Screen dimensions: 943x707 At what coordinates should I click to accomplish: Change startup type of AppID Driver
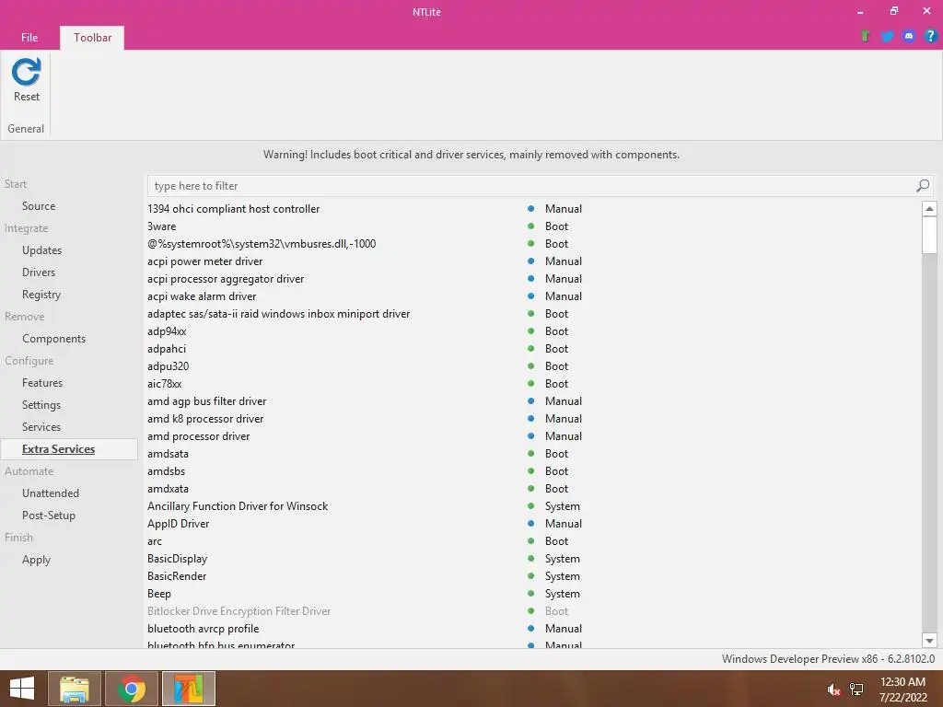(564, 524)
